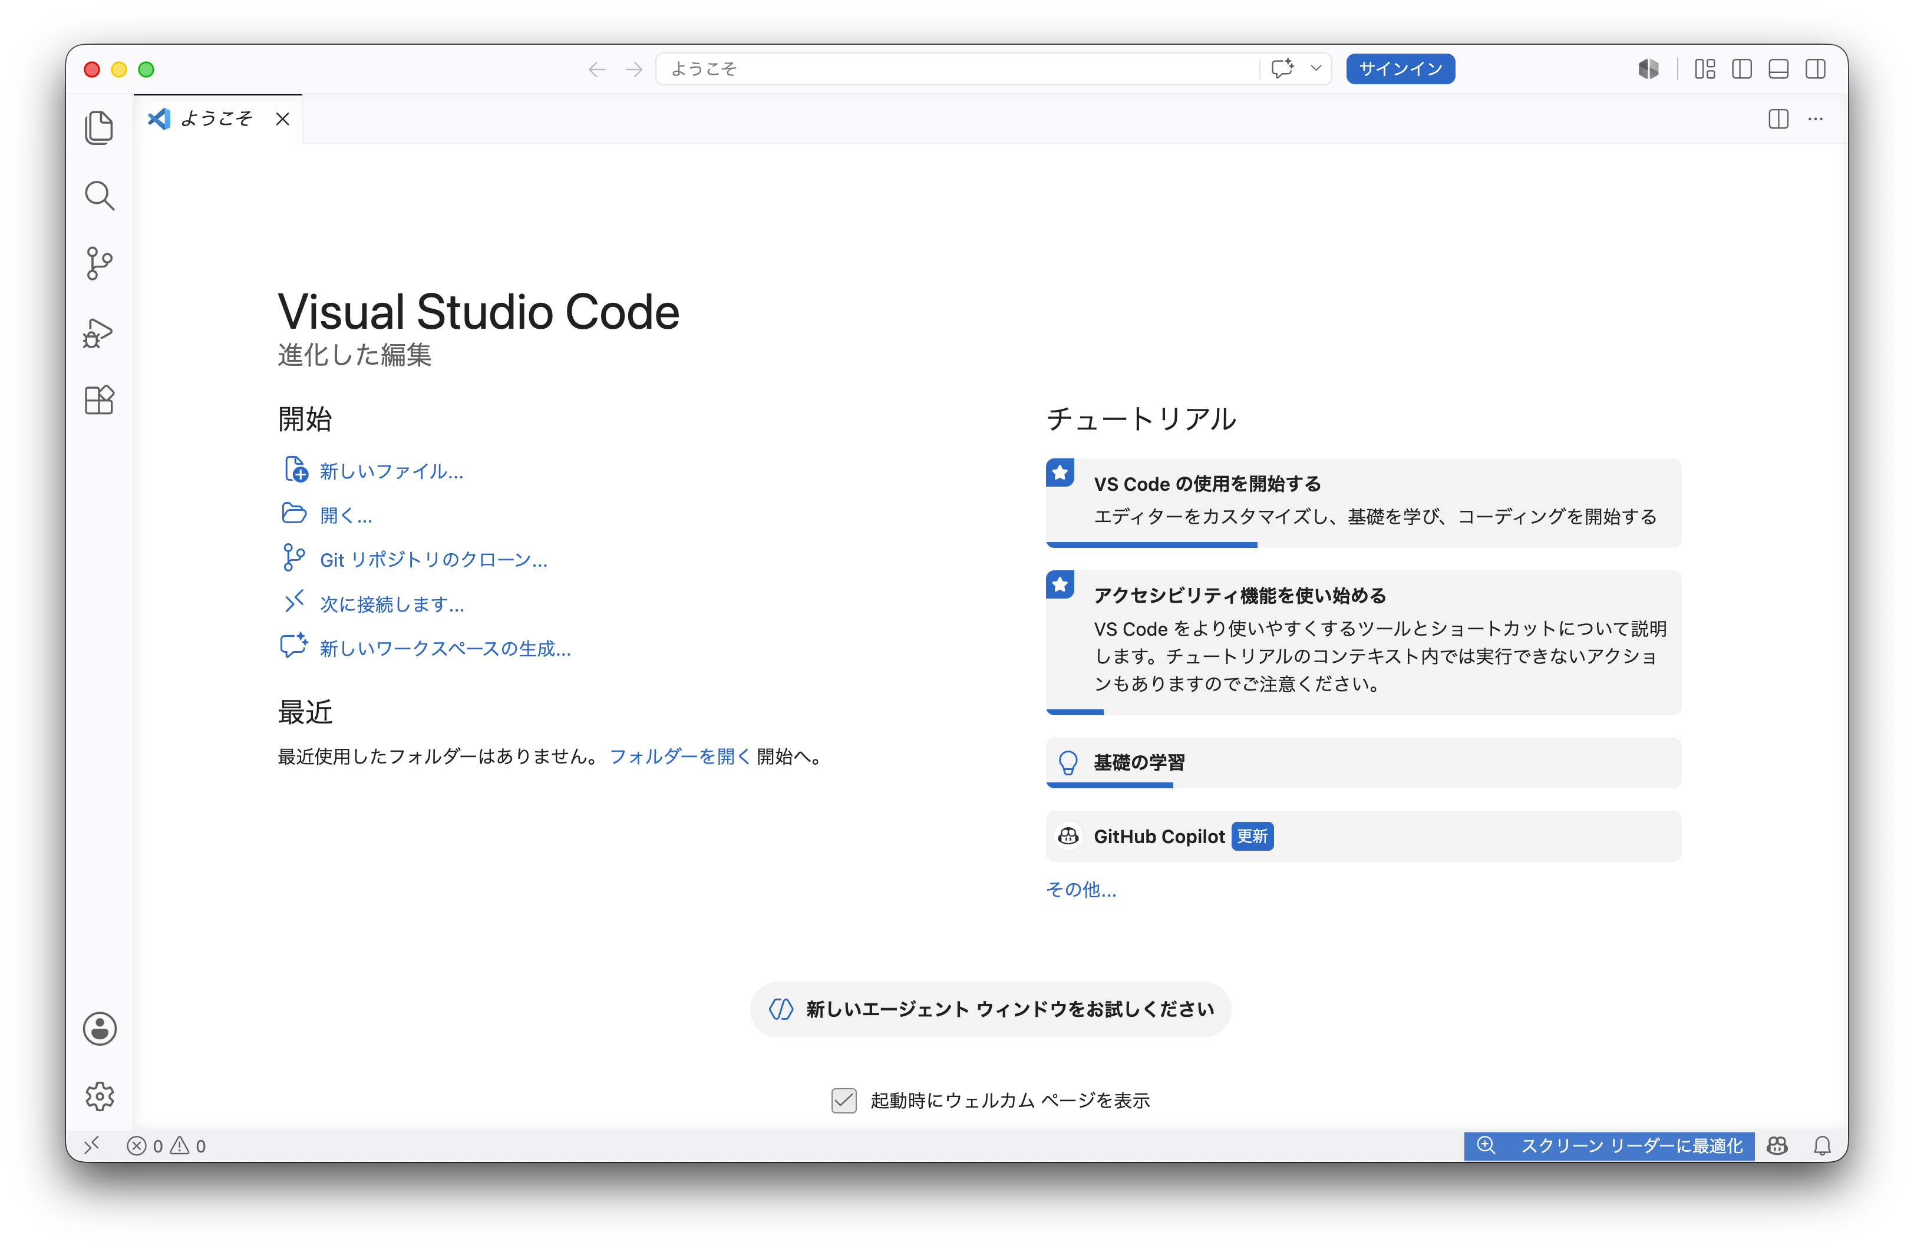Click the チュートリアル section heading
The height and width of the screenshot is (1249, 1914).
pyautogui.click(x=1141, y=419)
